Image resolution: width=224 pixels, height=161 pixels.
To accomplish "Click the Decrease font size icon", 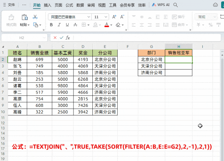I will [122, 17].
